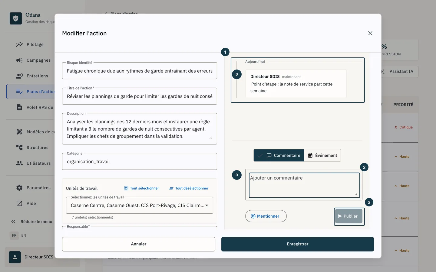Navigate to Entretiens
The width and height of the screenshot is (436, 272).
click(x=37, y=76)
